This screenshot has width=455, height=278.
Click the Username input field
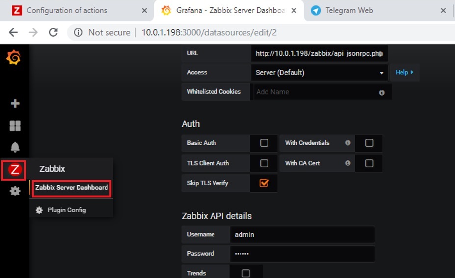point(302,235)
